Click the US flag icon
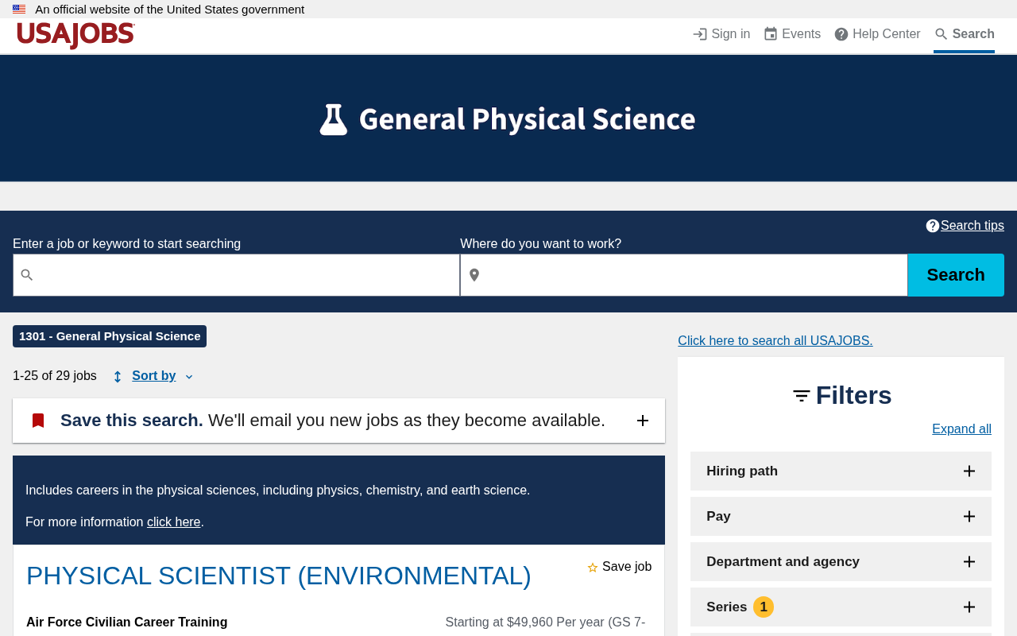The image size is (1017, 636). (19, 10)
